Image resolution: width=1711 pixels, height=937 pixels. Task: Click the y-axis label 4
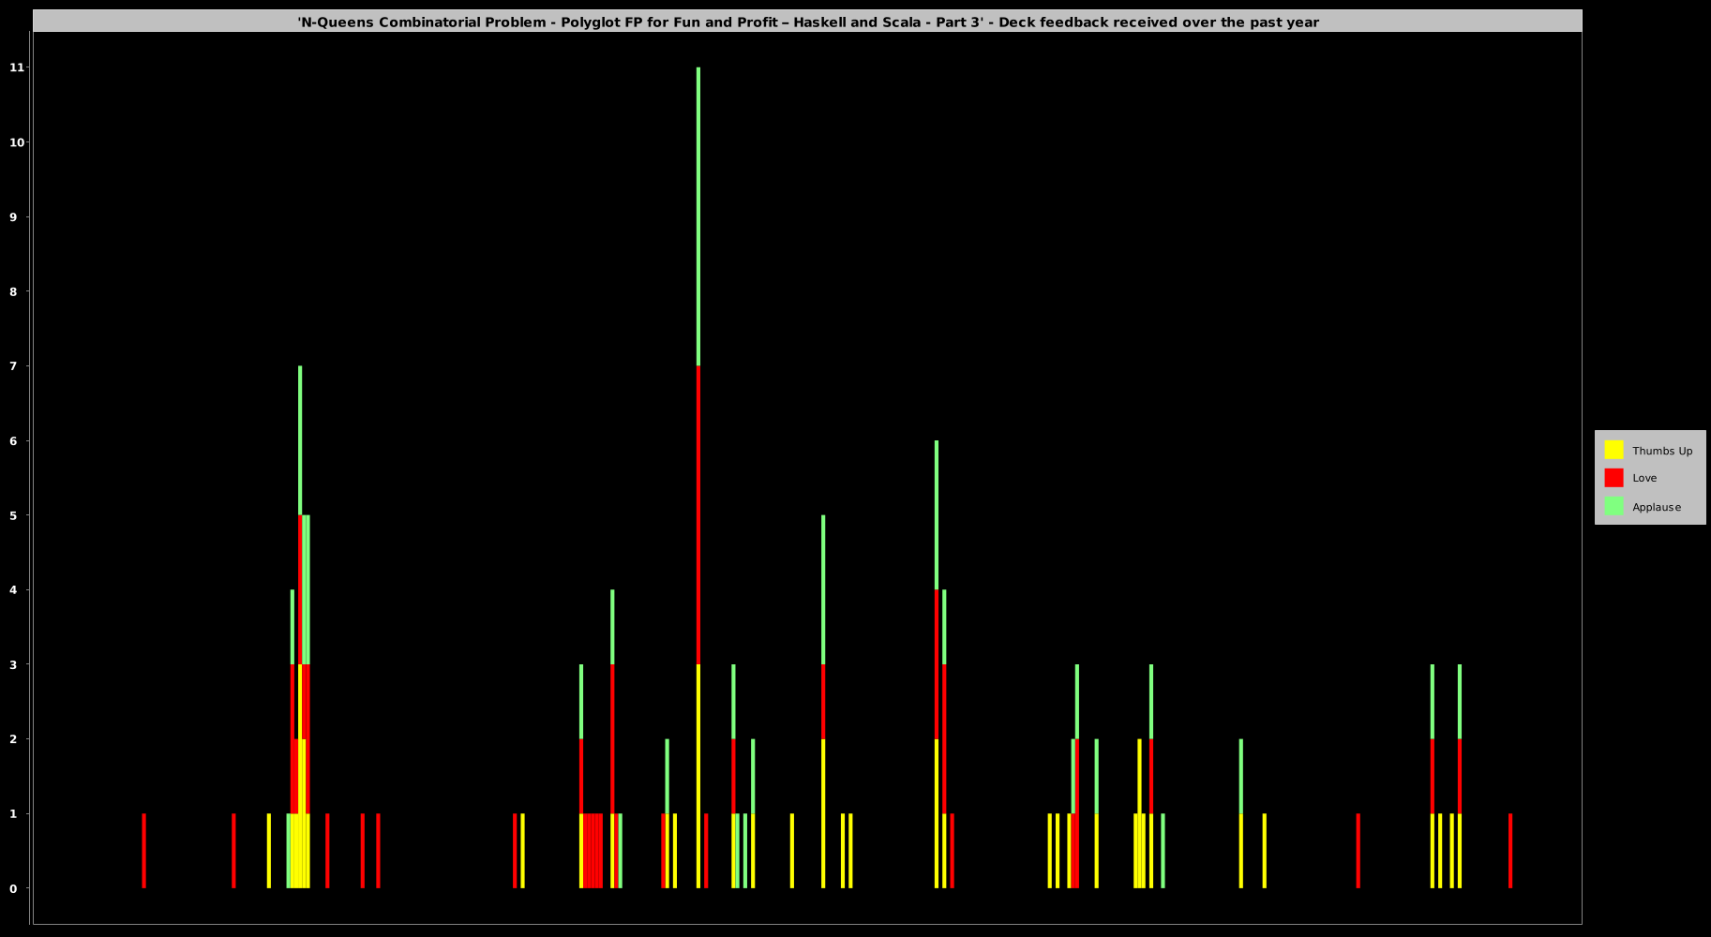(x=14, y=589)
